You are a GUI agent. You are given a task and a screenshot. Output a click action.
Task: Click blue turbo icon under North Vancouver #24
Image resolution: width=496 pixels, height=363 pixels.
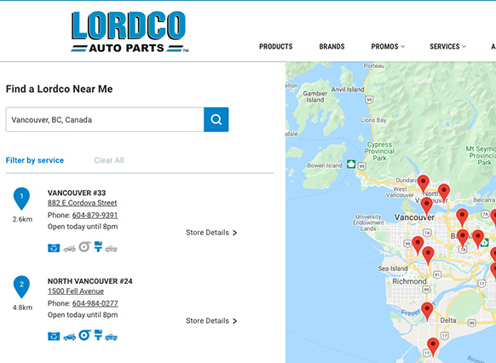[x=84, y=335]
